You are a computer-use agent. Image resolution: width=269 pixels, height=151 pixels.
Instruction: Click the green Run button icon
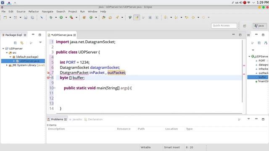61,18
